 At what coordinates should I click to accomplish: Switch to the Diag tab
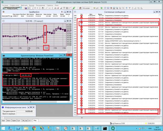pos(35,120)
